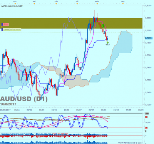154x144 pixels.
Task: Click the FXCM Marketscope © 2017 credit
Action: [130, 143]
